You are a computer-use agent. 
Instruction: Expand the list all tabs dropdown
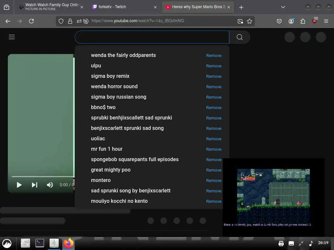[x=283, y=7]
